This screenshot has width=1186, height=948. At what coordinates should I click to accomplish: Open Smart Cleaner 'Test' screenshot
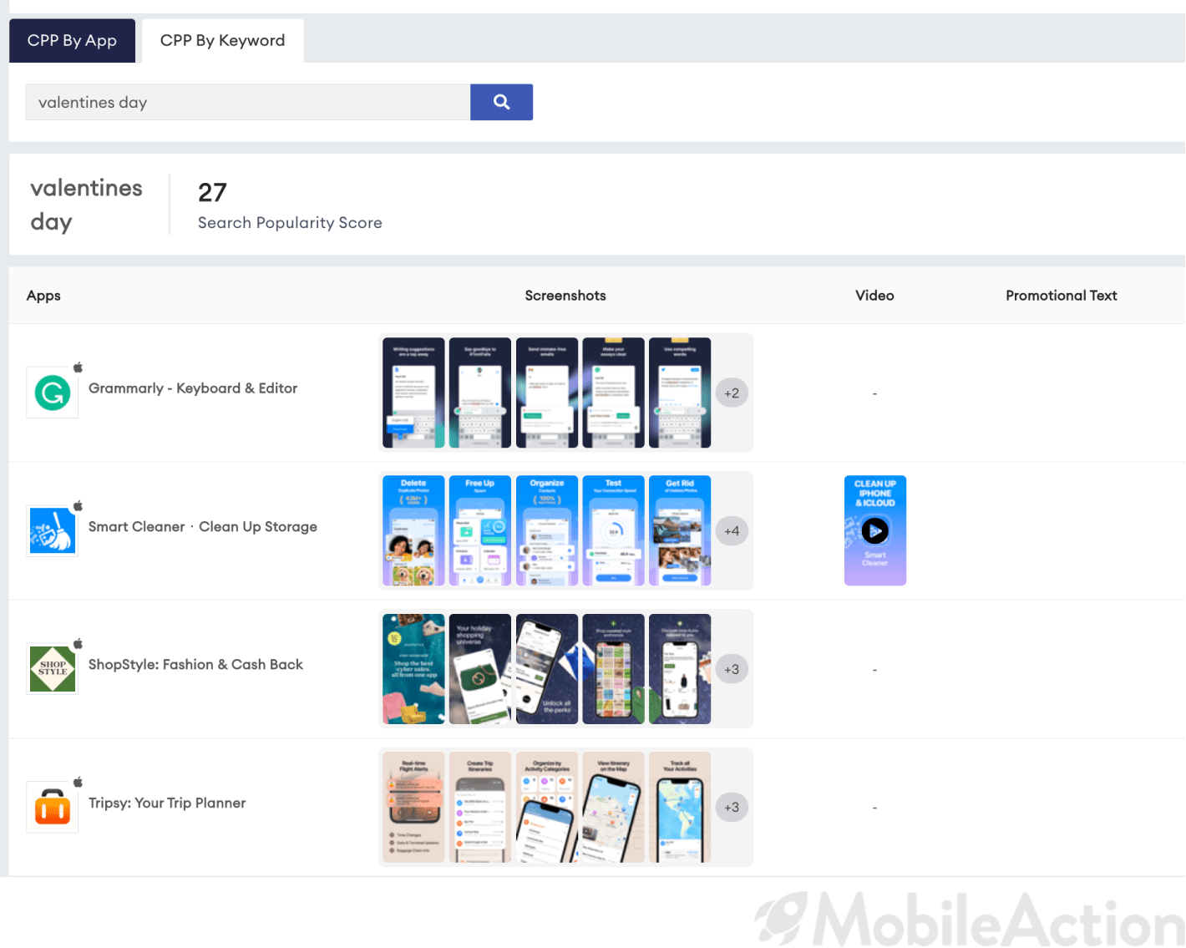tap(614, 530)
